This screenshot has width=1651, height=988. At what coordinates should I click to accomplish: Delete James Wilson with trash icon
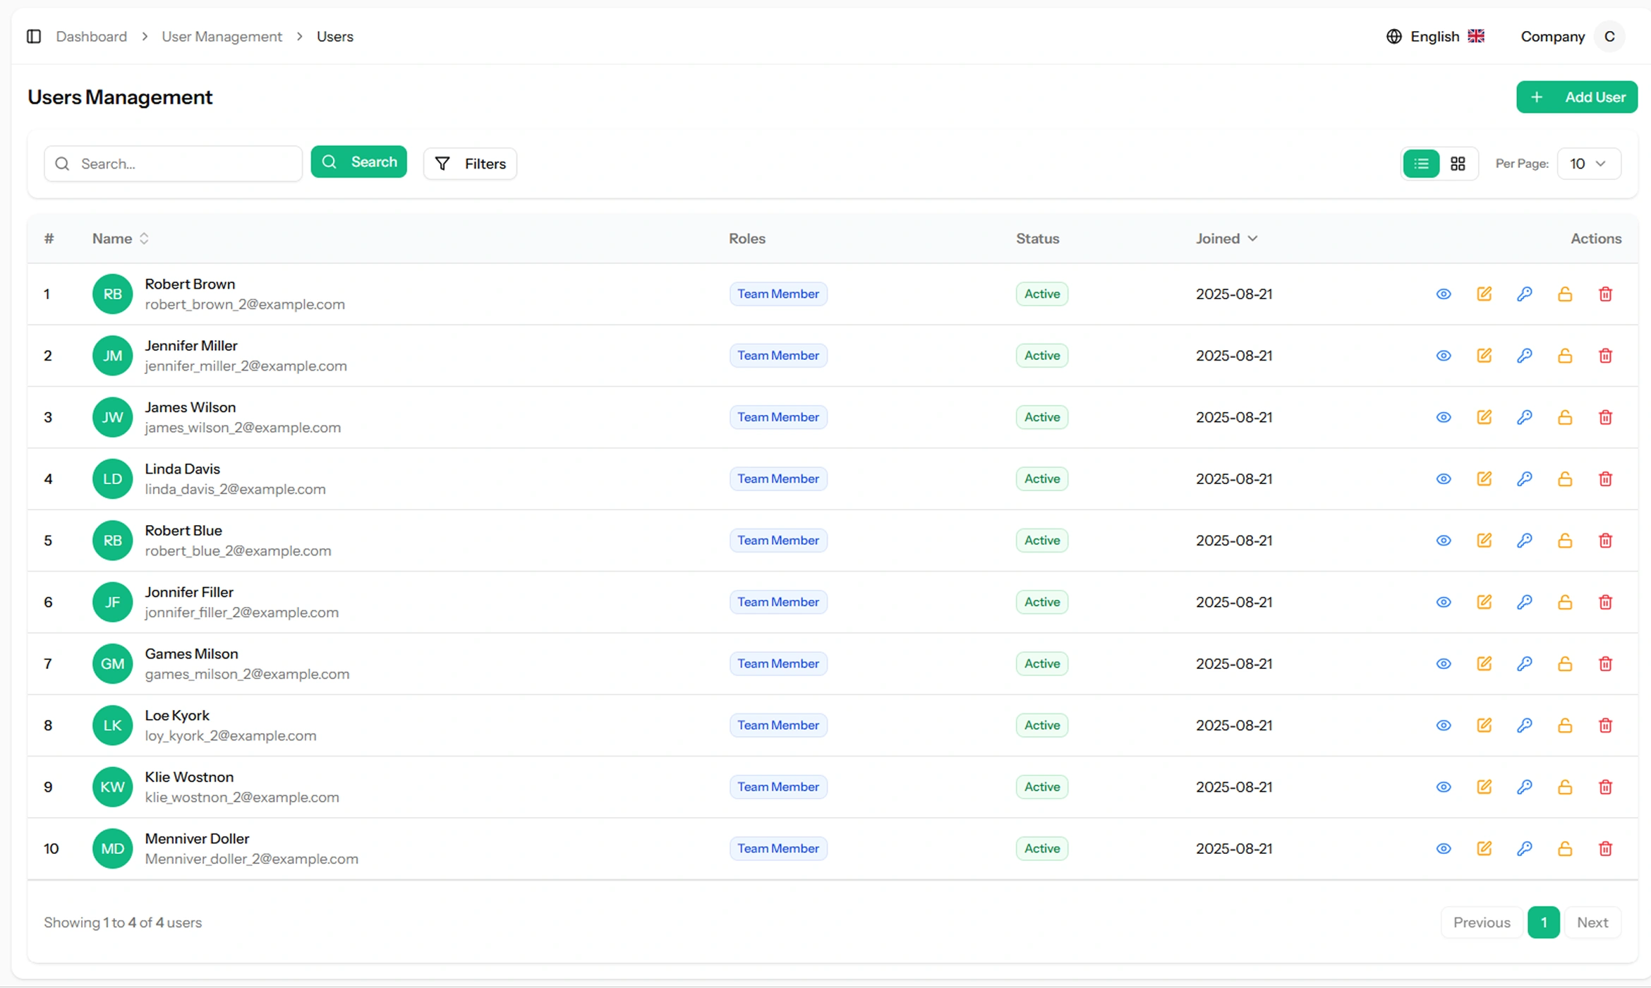click(x=1605, y=417)
